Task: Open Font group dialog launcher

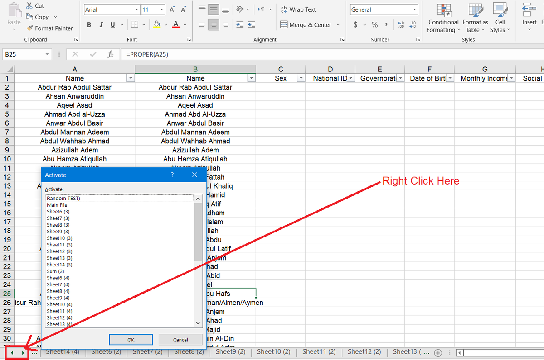Action: [x=189, y=40]
